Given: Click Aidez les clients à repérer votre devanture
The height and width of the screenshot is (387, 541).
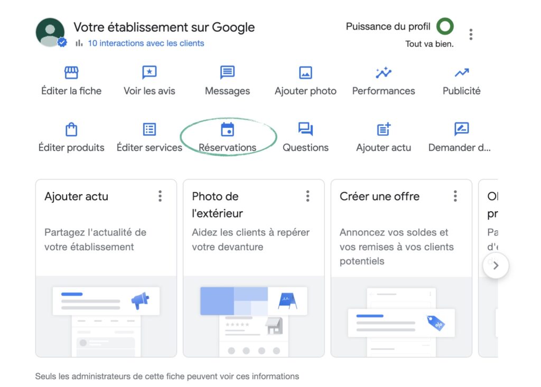Looking at the screenshot, I should 251,239.
